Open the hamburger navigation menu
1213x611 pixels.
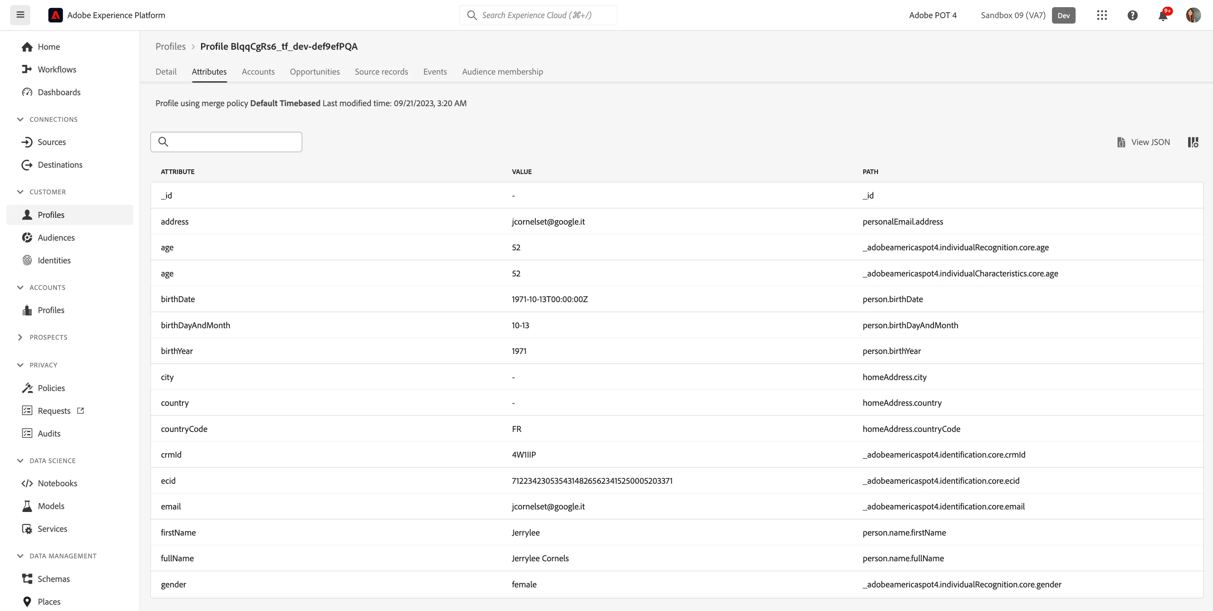click(x=20, y=15)
